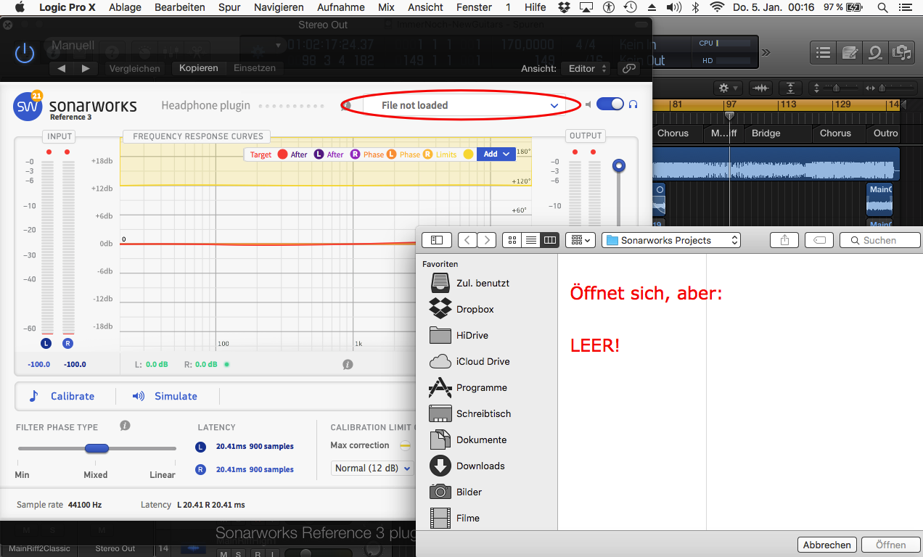Click Abbrechen in the file dialog
Image resolution: width=923 pixels, height=557 pixels.
[826, 545]
